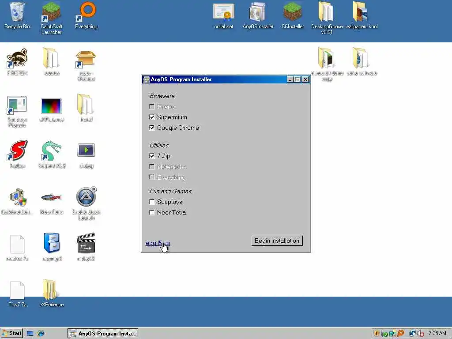Click the magnifier icon in system tray

coord(401,334)
